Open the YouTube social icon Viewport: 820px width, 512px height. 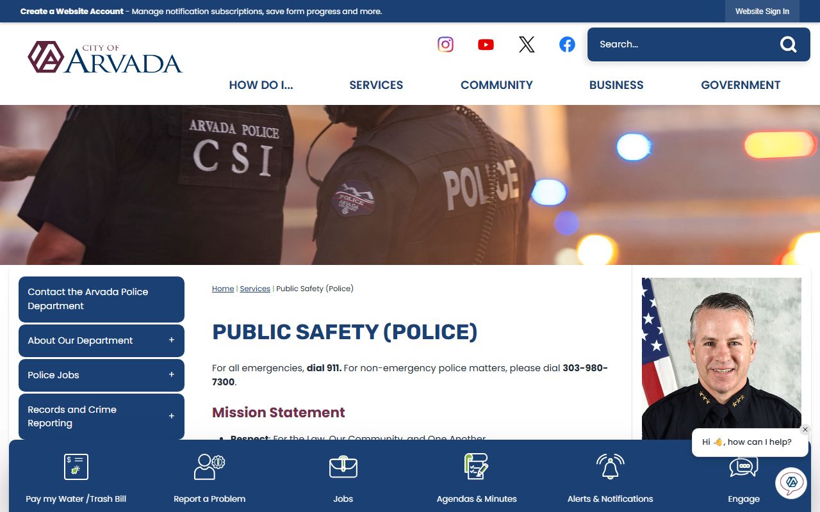pos(486,44)
